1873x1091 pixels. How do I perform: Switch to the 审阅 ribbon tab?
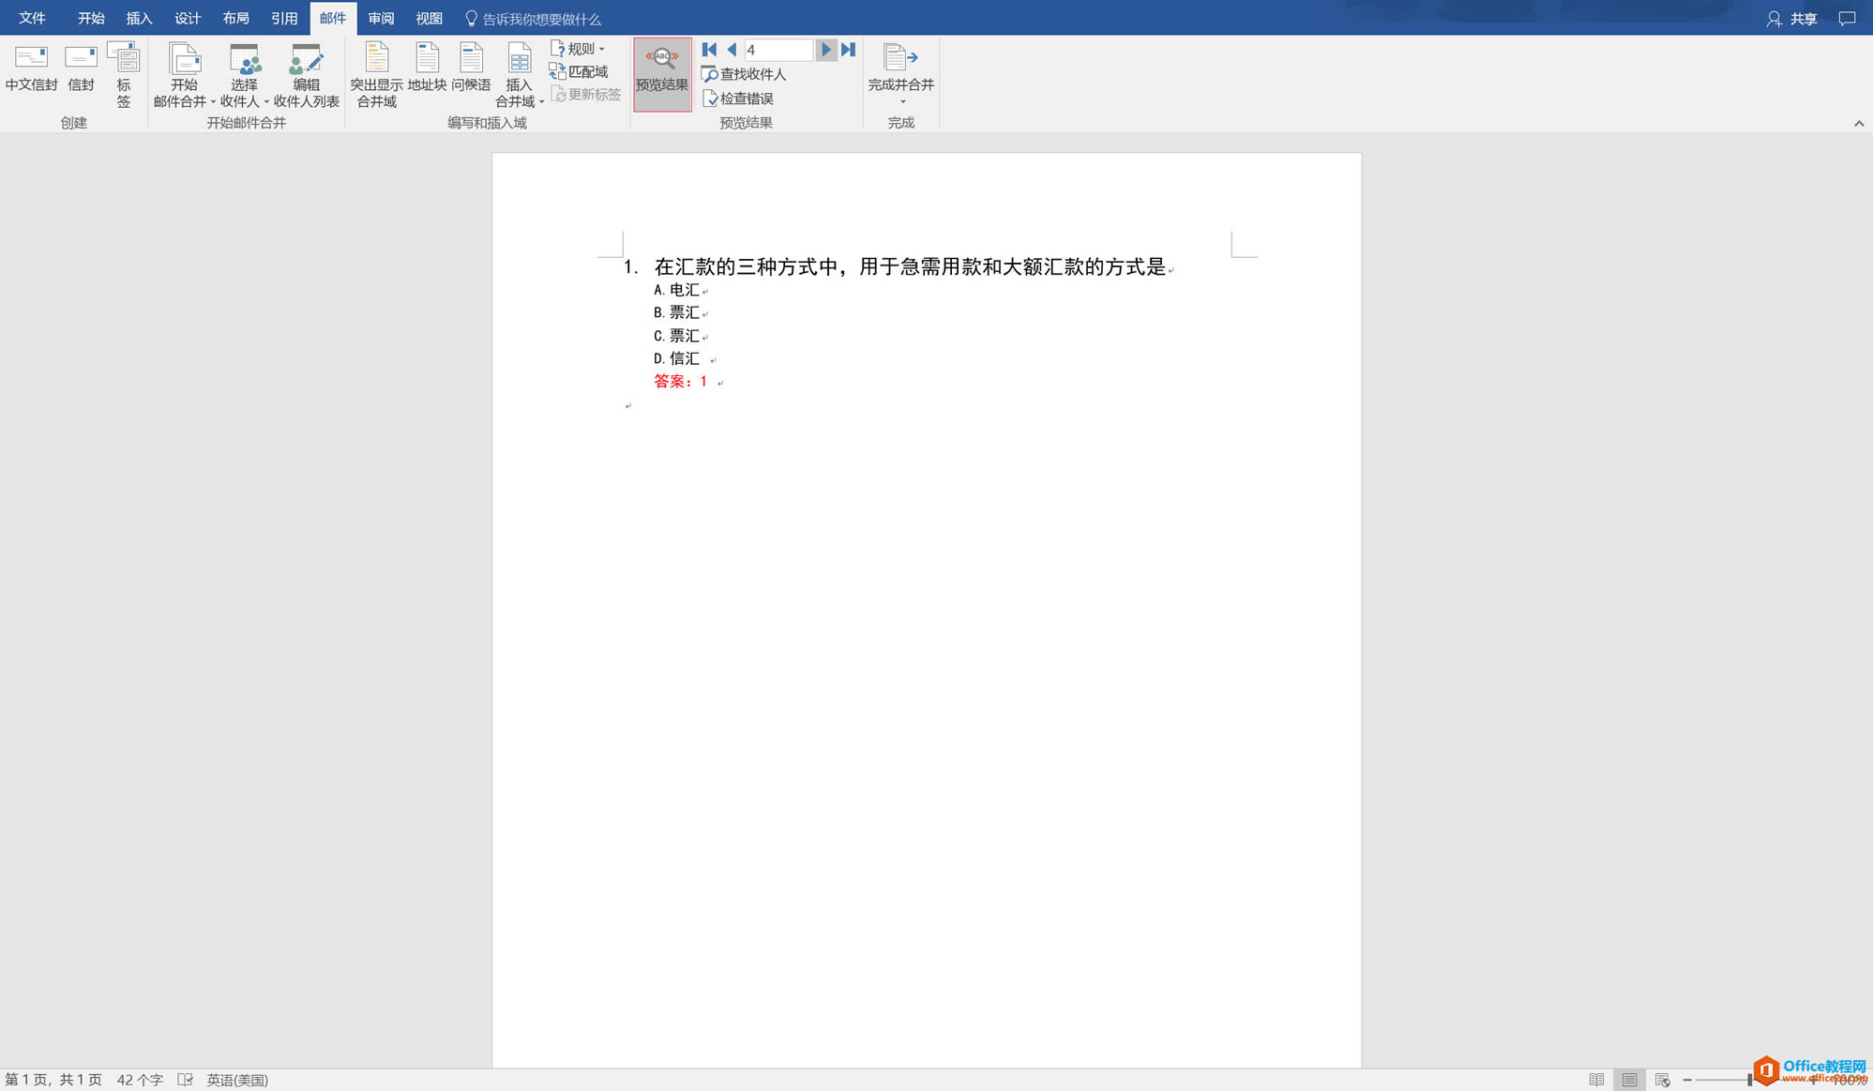tap(381, 17)
